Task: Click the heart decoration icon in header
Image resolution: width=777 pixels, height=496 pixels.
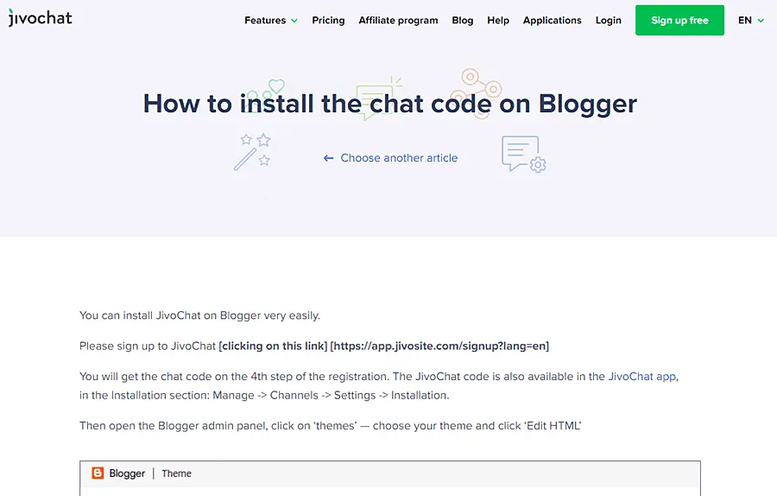Action: coord(275,86)
